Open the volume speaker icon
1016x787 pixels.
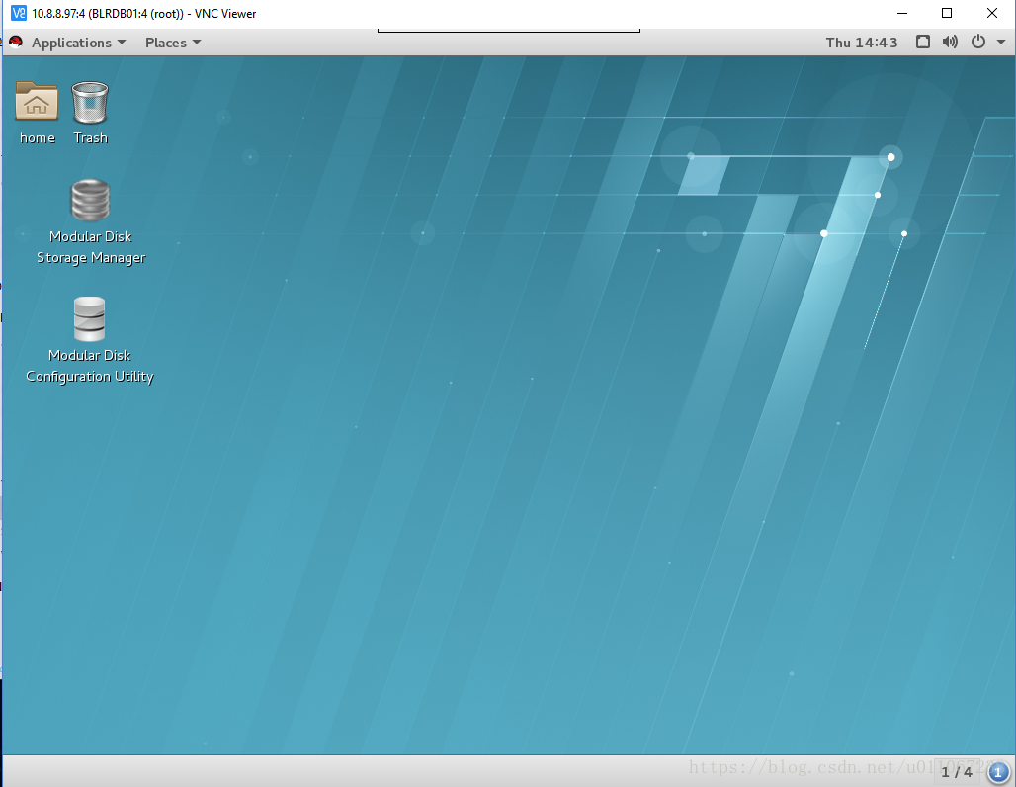[950, 43]
